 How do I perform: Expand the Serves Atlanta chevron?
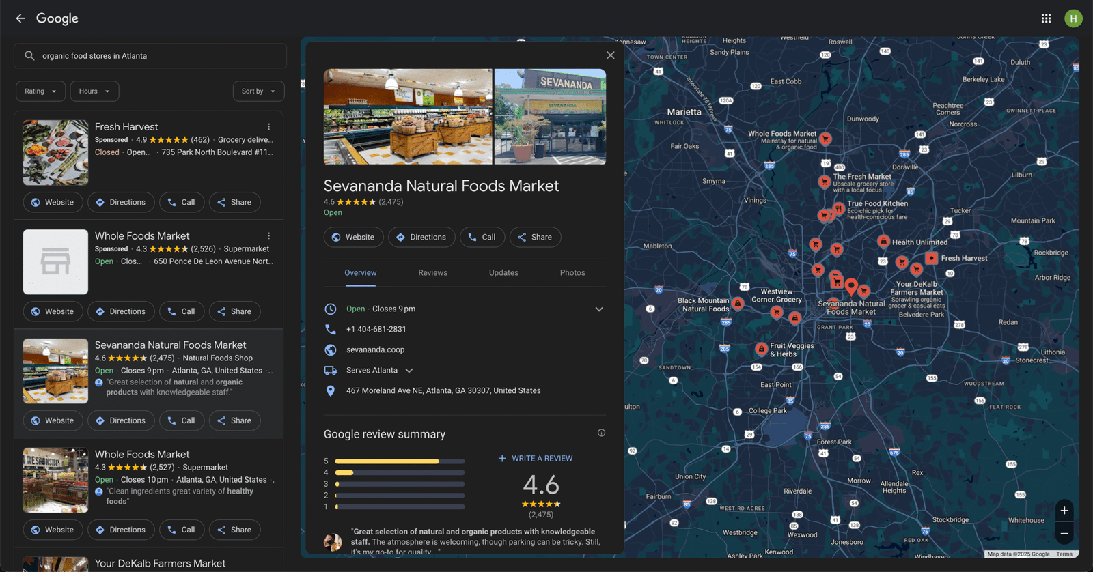pyautogui.click(x=409, y=371)
